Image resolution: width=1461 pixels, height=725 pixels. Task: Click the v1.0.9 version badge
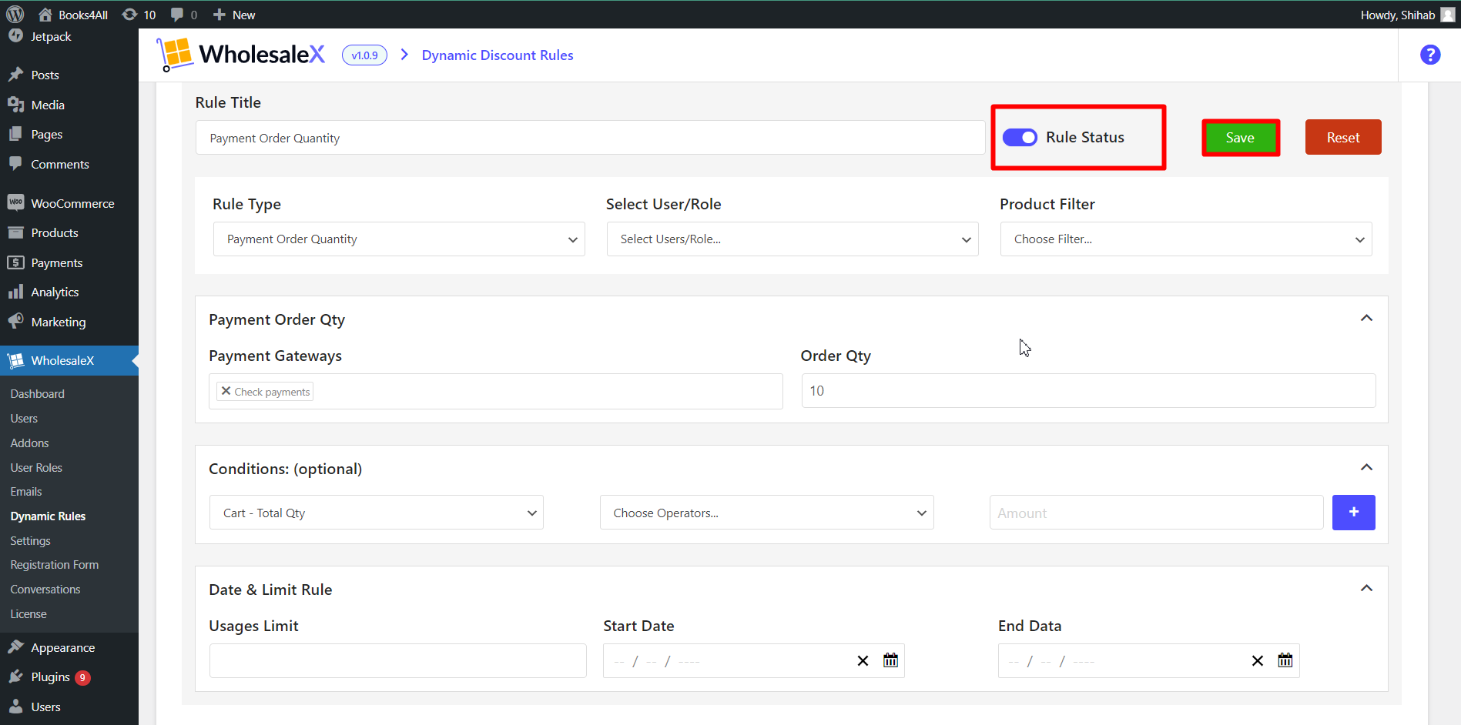[x=364, y=55]
